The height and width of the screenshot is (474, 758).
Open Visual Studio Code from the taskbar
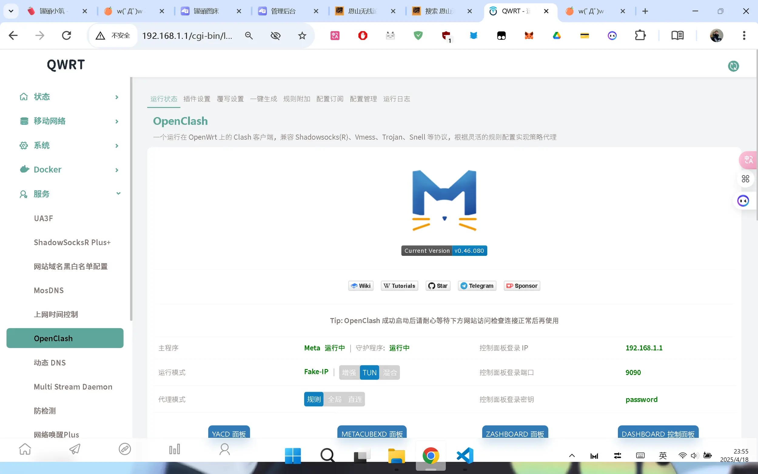tap(465, 455)
